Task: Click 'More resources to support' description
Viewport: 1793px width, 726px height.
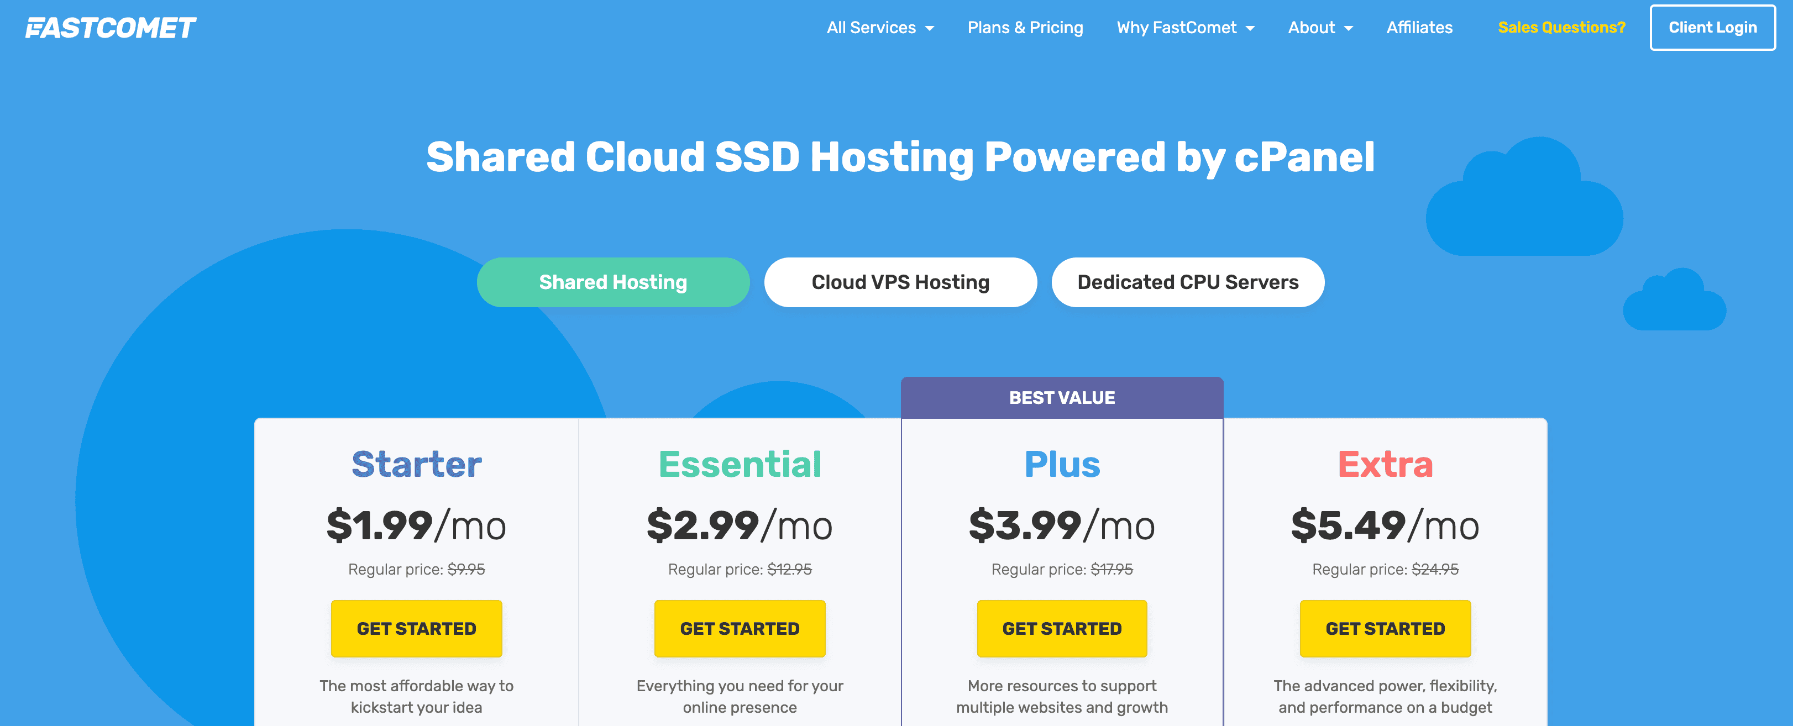Action: 1062,696
